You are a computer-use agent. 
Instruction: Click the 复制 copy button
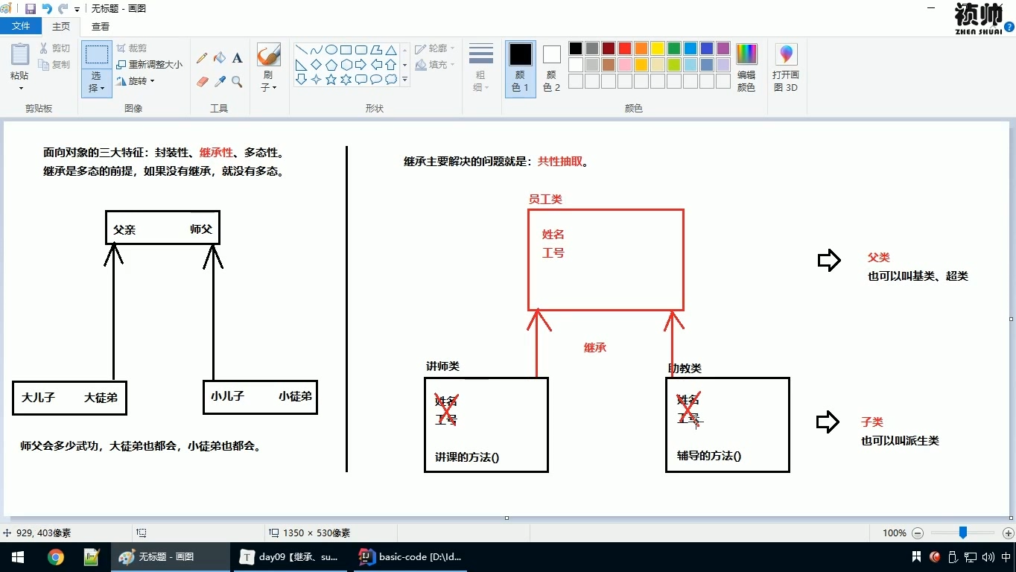click(x=55, y=65)
